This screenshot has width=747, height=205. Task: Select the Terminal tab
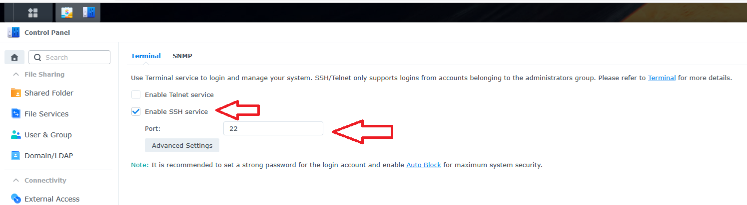coord(146,56)
